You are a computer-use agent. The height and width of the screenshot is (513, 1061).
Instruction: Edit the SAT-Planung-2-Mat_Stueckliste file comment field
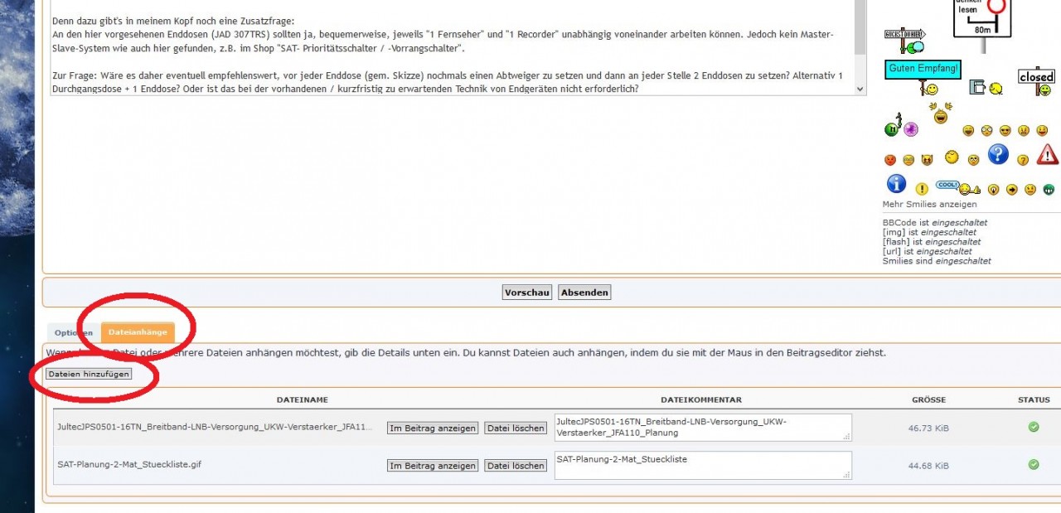pyautogui.click(x=702, y=464)
